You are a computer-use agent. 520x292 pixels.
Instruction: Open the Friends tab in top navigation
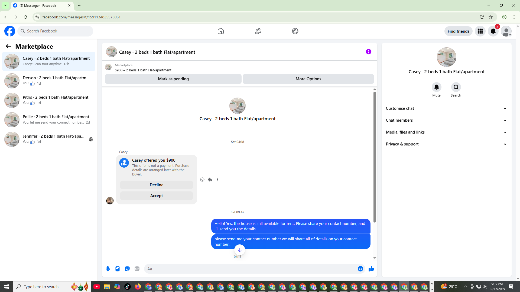(x=258, y=31)
